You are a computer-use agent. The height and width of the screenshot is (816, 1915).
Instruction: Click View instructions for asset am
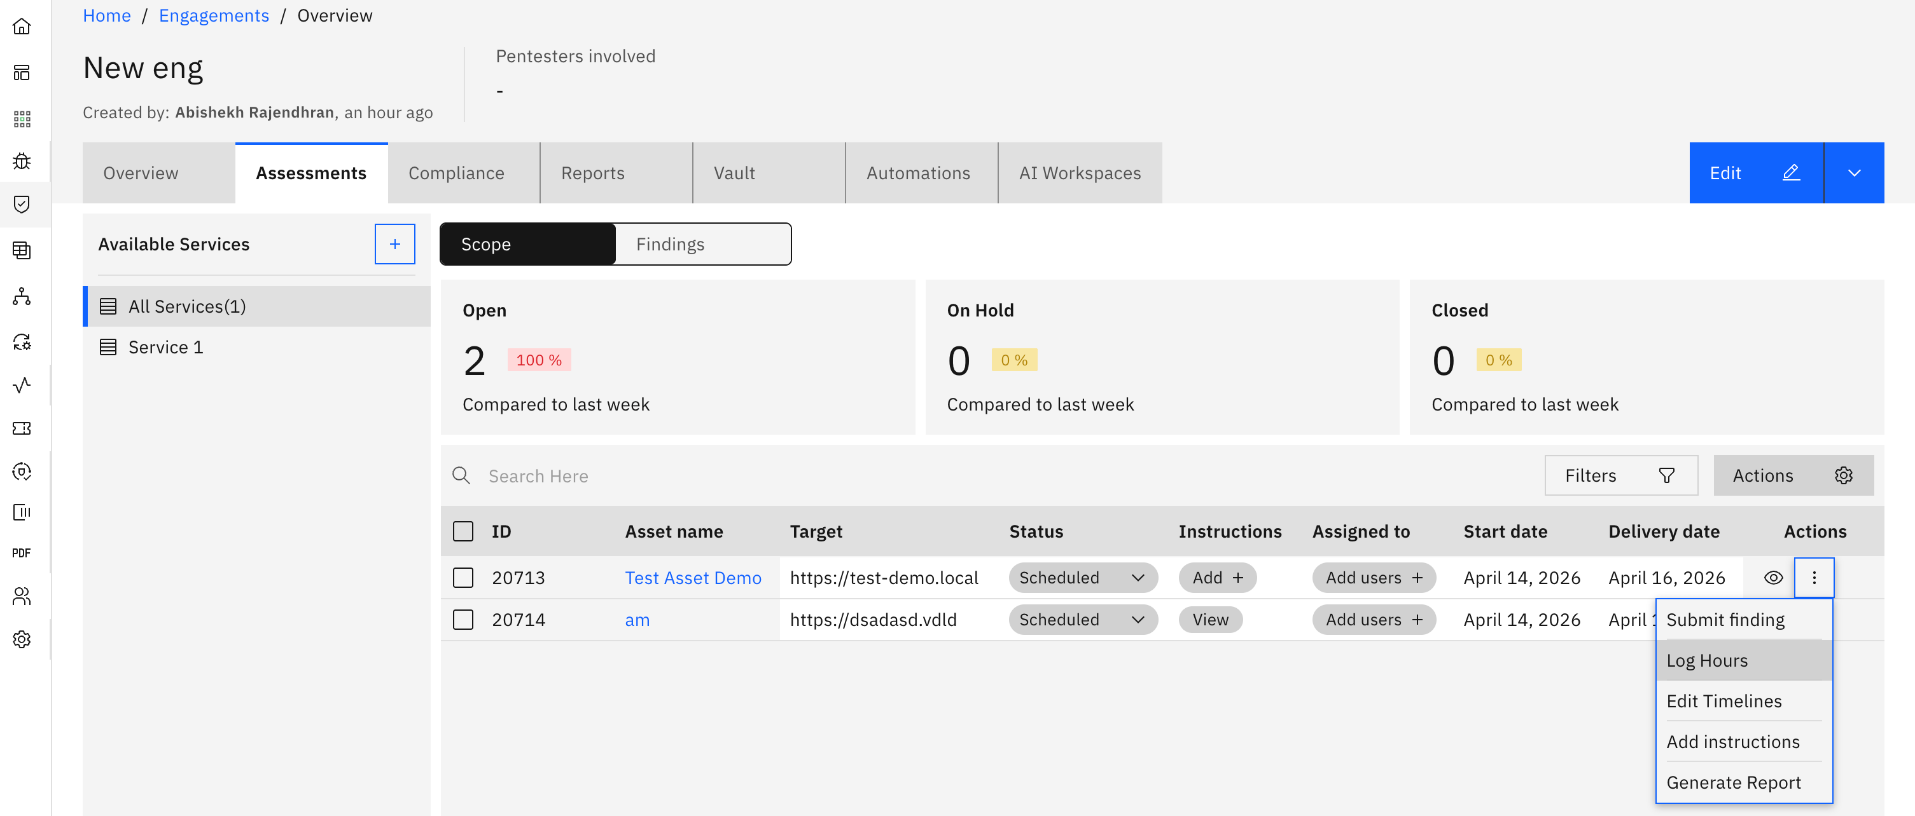point(1210,620)
